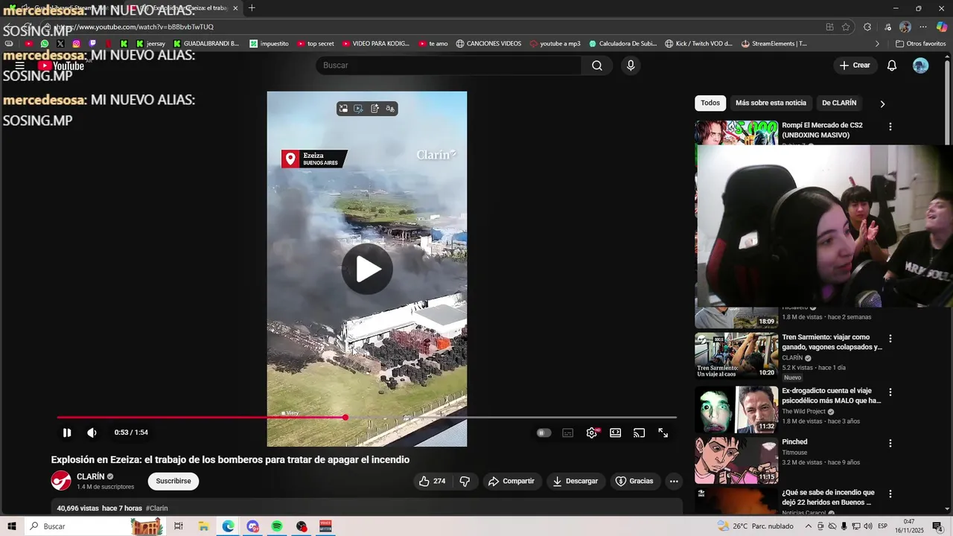Open Windows Start menu
The image size is (953, 536).
(11, 526)
